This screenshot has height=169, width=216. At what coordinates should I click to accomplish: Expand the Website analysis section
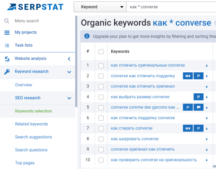click(69, 59)
